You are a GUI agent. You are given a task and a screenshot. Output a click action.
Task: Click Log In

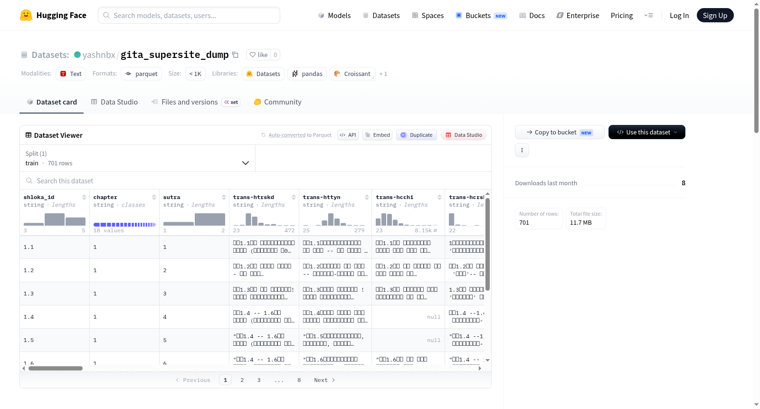[679, 15]
